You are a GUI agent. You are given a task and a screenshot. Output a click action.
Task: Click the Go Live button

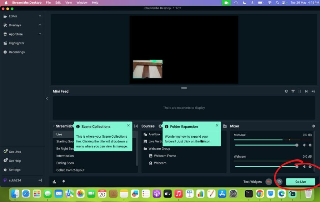coord(300,182)
